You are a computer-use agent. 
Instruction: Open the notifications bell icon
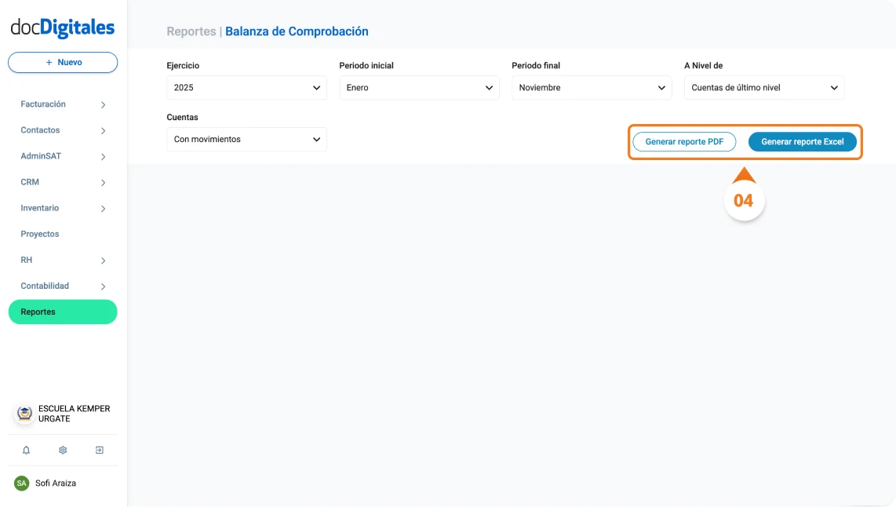(x=26, y=450)
